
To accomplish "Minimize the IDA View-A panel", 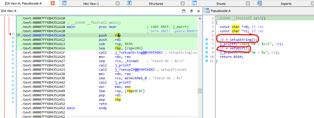I will 184,11.
